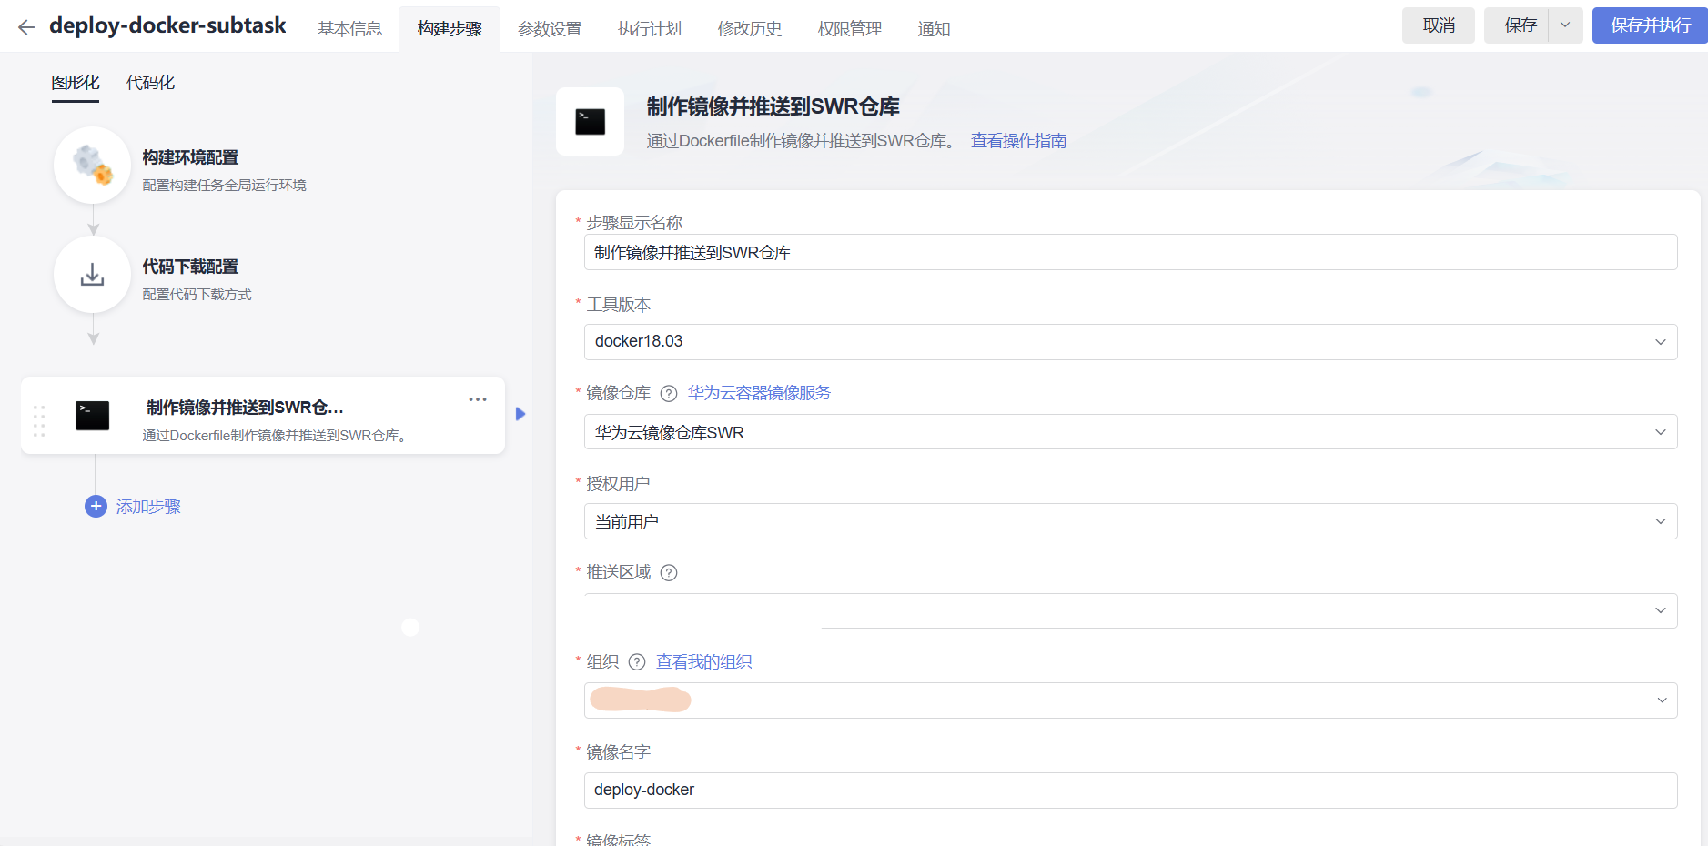Select the 构建环境配置 step title

(x=190, y=157)
